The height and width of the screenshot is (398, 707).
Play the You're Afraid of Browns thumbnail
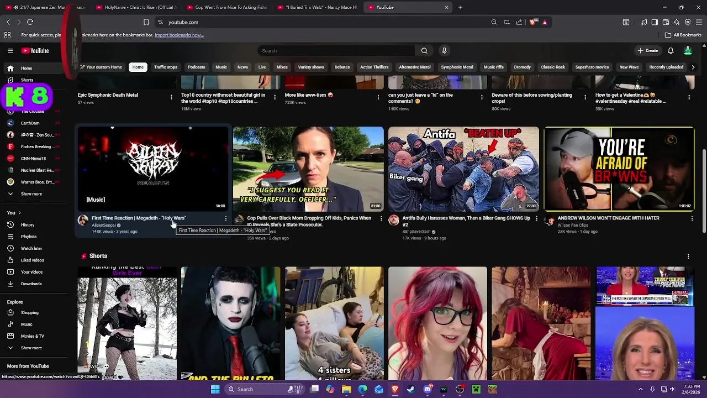(619, 169)
